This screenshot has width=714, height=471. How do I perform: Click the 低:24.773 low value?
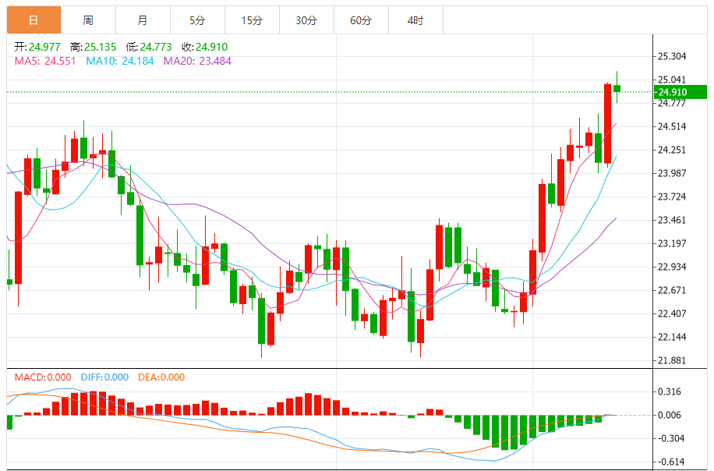[x=149, y=47]
